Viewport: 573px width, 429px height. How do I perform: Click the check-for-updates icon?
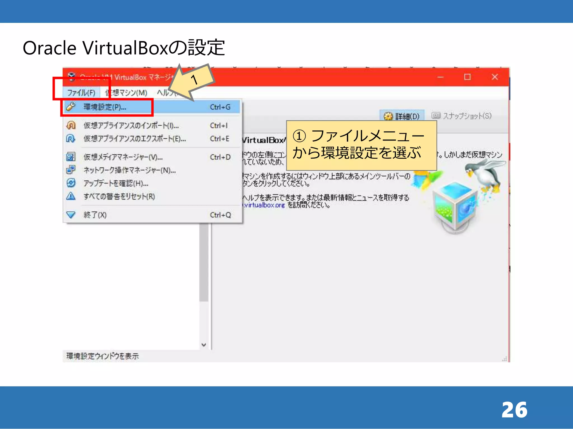pyautogui.click(x=71, y=183)
